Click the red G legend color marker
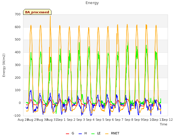185x139 pixels. 67,134
